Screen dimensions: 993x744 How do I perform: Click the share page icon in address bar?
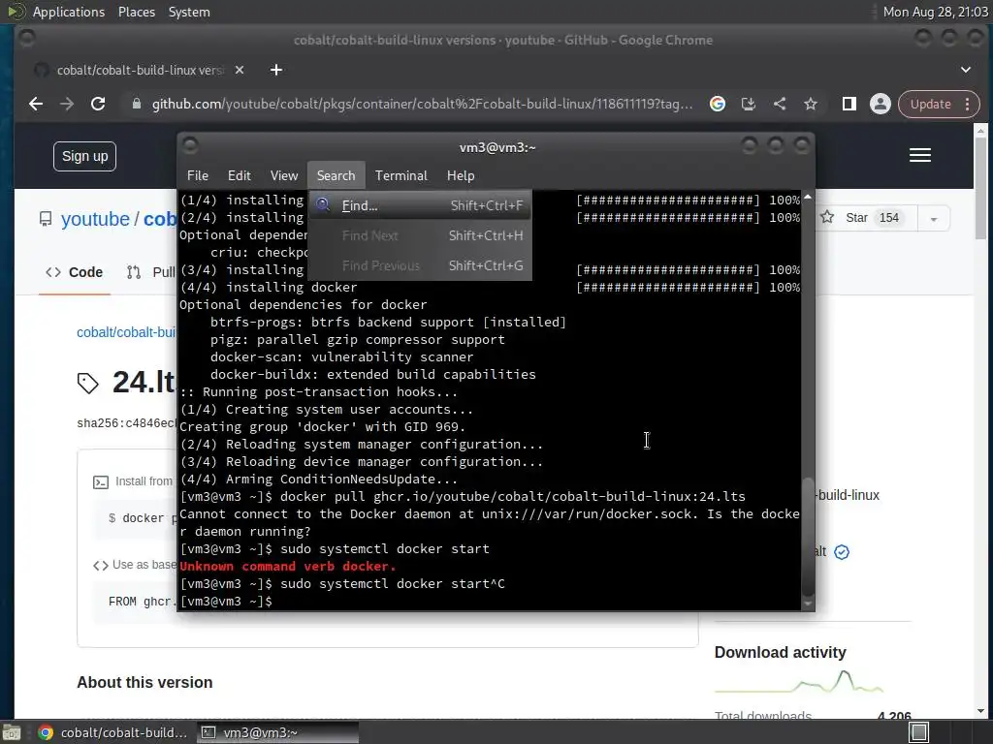(780, 104)
